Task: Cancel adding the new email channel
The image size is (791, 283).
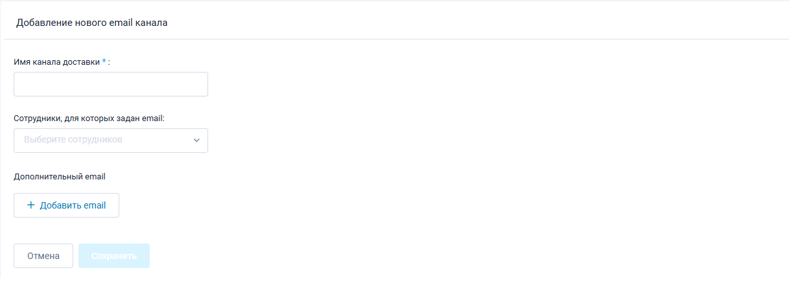Action: coord(43,256)
